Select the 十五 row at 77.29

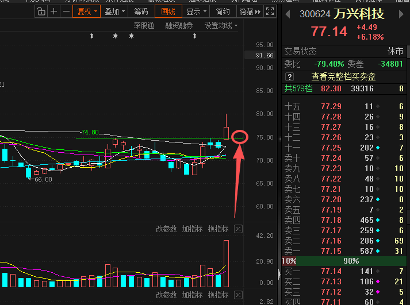click(344, 106)
